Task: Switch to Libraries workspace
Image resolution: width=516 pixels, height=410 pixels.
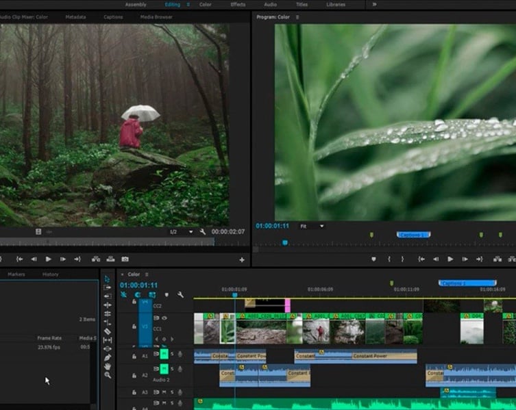Action: [x=336, y=5]
